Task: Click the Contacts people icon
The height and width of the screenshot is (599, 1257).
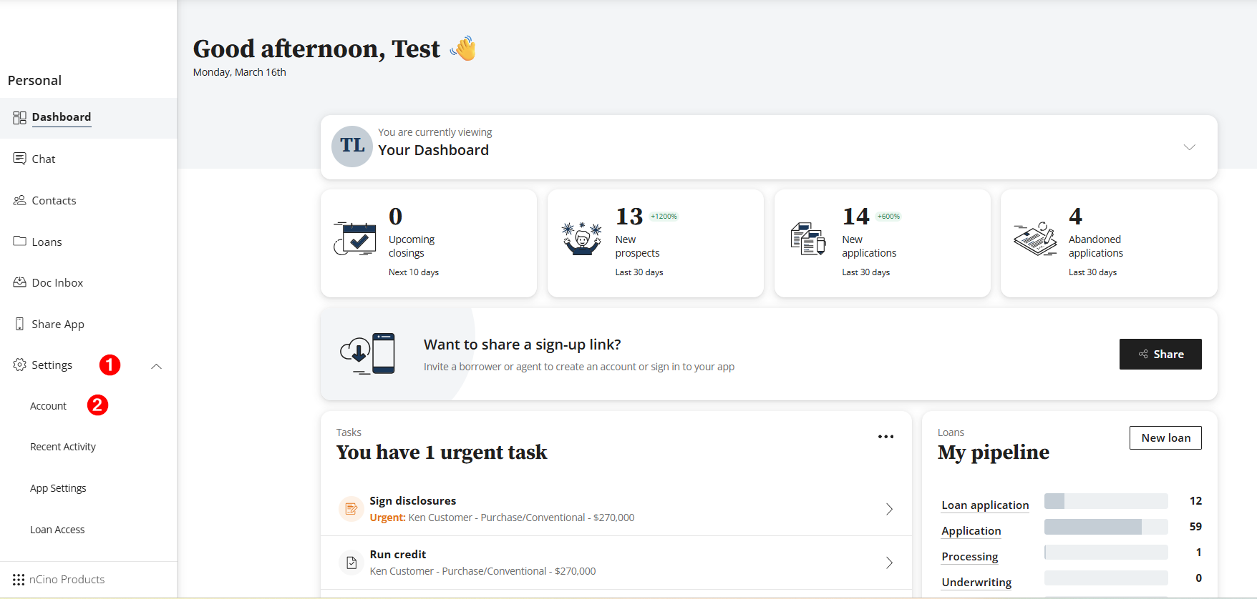Action: [19, 200]
